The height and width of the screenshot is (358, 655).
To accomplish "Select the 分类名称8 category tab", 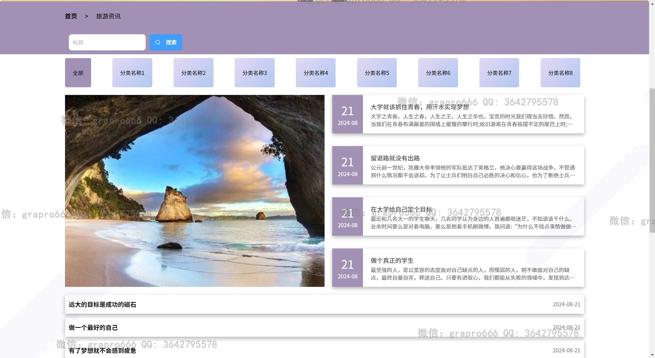I will [x=560, y=73].
